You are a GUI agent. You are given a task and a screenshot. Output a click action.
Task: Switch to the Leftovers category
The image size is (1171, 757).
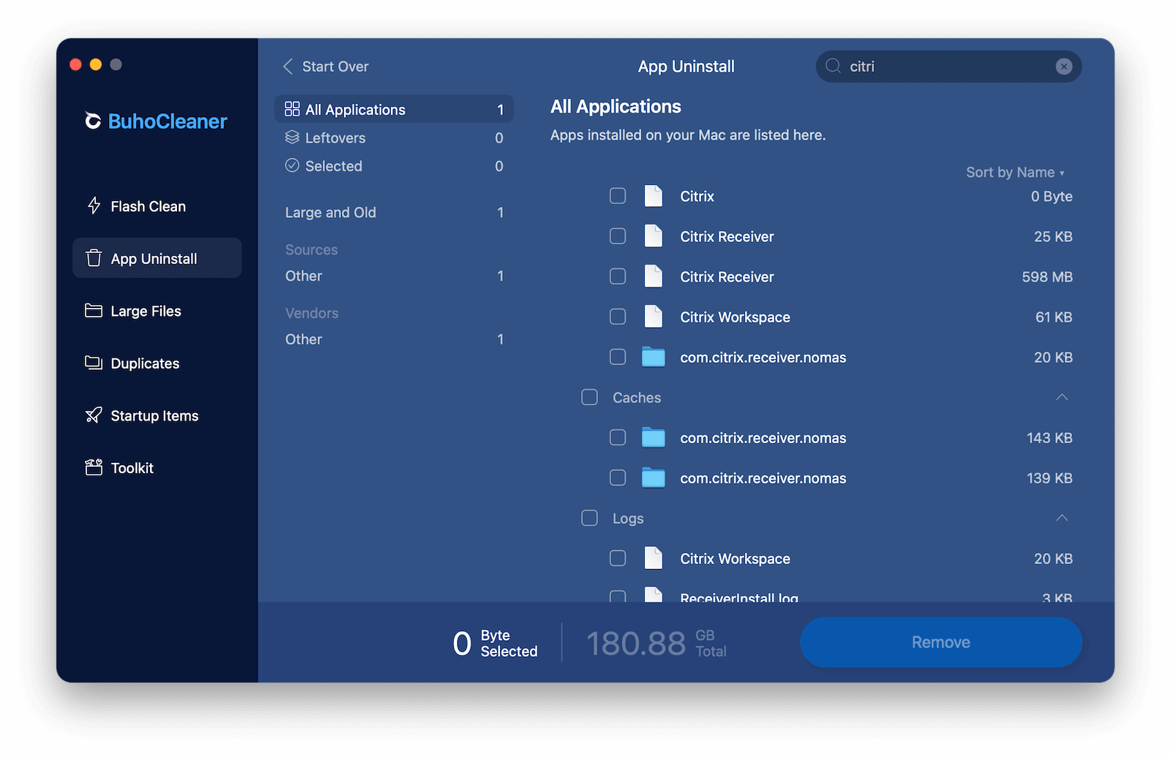click(334, 138)
